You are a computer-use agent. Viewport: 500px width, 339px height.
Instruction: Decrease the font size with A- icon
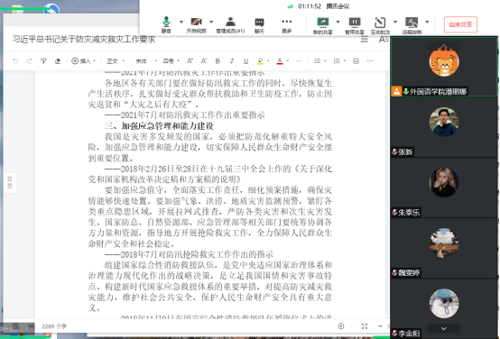click(x=204, y=60)
